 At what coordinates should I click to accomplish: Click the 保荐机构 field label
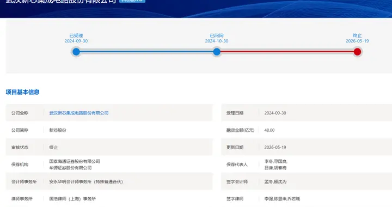[20, 165]
